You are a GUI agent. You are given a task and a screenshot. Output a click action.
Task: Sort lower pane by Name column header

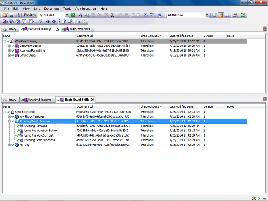click(x=39, y=107)
